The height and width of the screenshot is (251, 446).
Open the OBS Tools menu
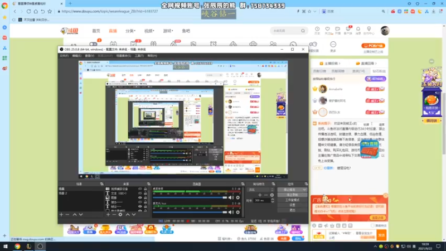(x=139, y=56)
